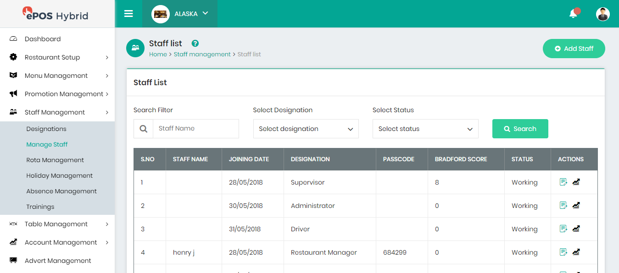Viewport: 619px width, 273px height.
Task: Click the ALASKA restaurant thumbnail
Action: pos(160,14)
